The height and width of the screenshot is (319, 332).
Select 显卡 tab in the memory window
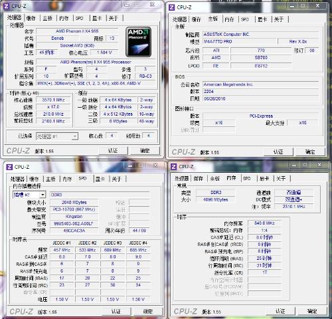click(264, 178)
